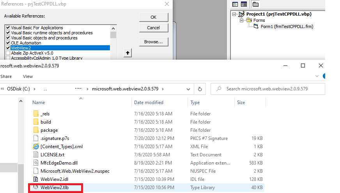Select Form1 (frmTestCPPDLL.frm) tree item
Screen dimensions: 340x193
coord(287,27)
